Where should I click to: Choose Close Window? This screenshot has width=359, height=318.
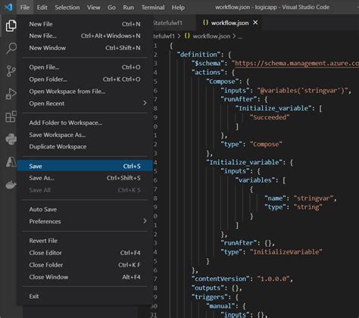[x=85, y=277]
